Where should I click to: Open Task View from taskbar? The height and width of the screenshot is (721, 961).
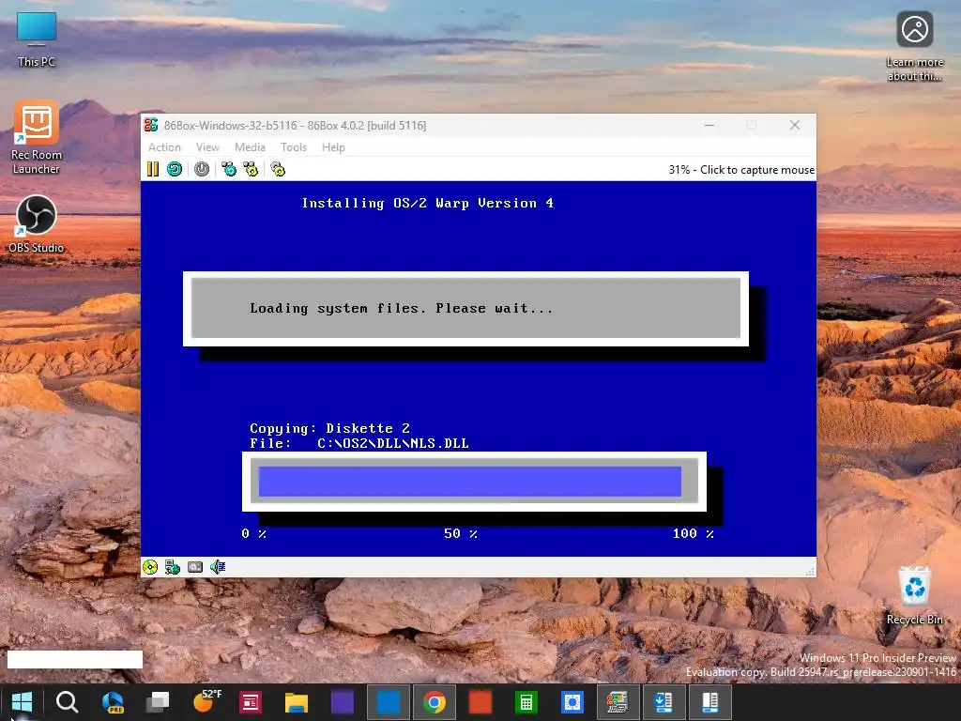pos(158,702)
